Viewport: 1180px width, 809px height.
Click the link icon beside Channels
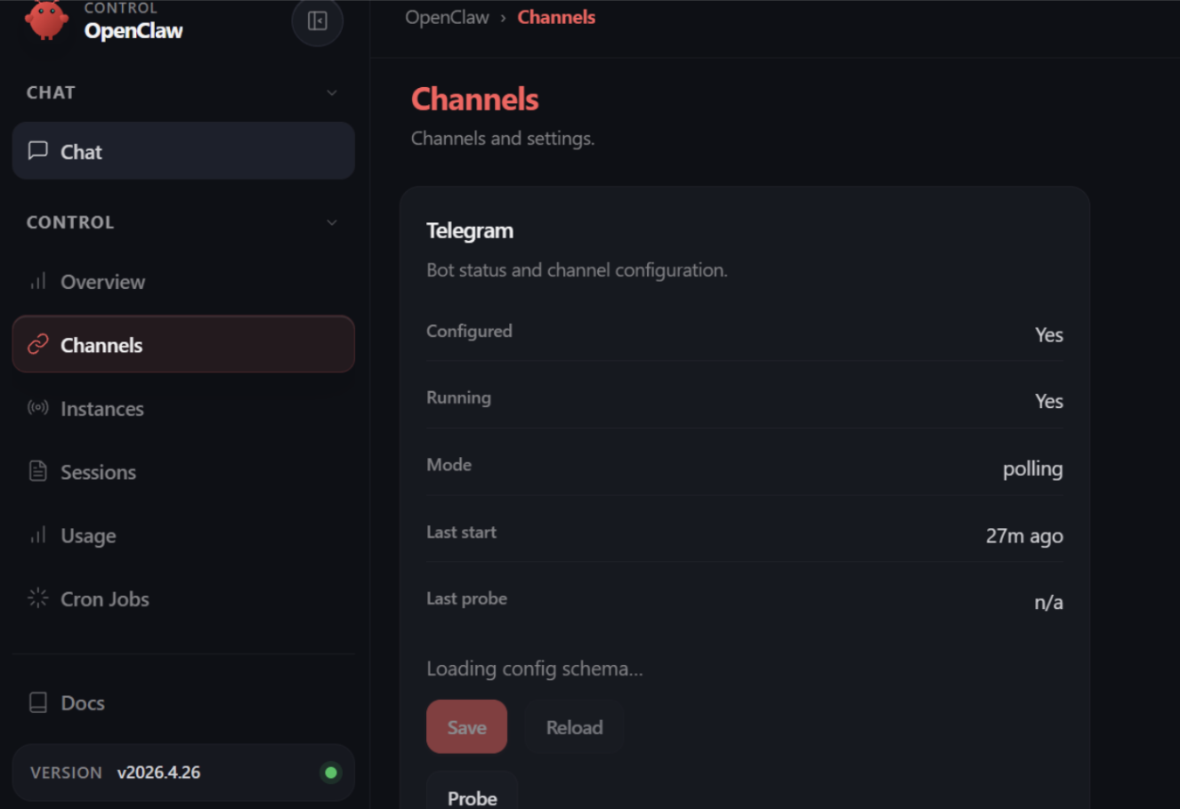pyautogui.click(x=37, y=344)
